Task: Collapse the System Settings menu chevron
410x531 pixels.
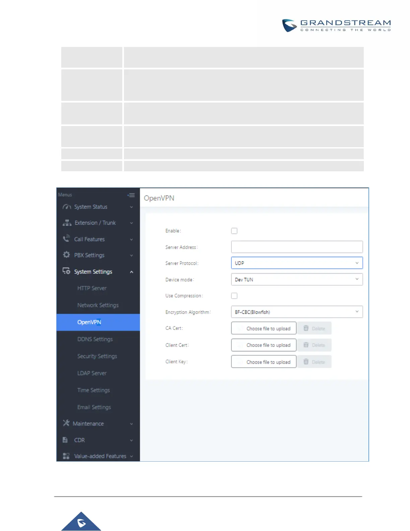Action: click(x=131, y=272)
